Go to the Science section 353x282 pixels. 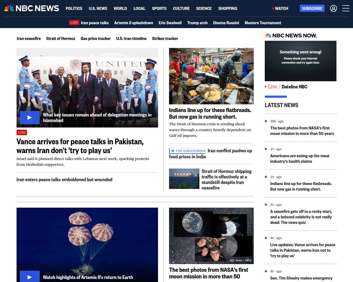pos(204,9)
